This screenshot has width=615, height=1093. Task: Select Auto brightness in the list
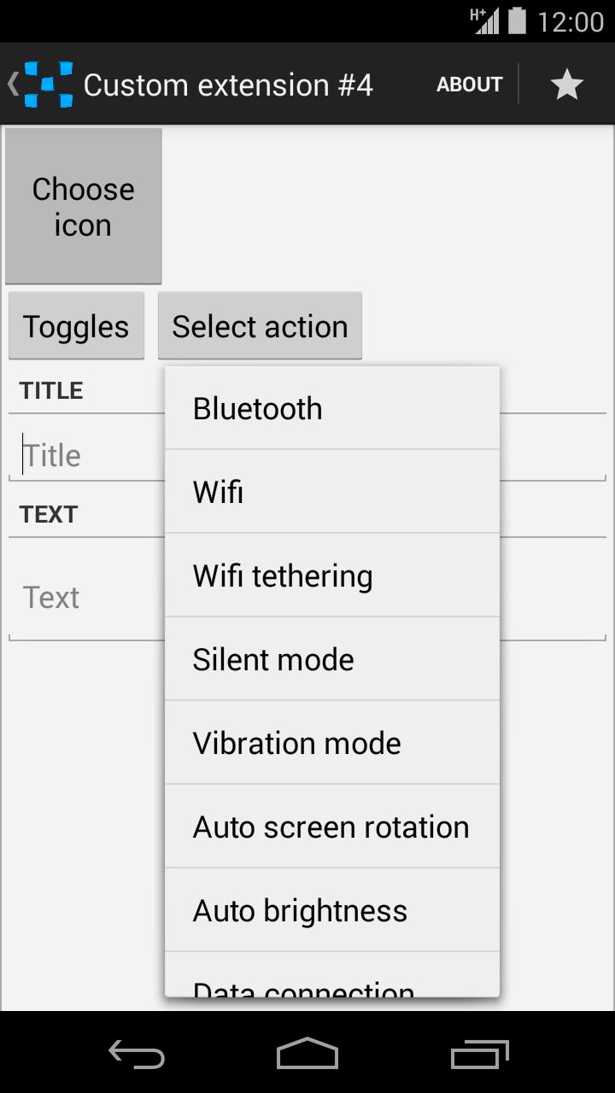pyautogui.click(x=331, y=909)
